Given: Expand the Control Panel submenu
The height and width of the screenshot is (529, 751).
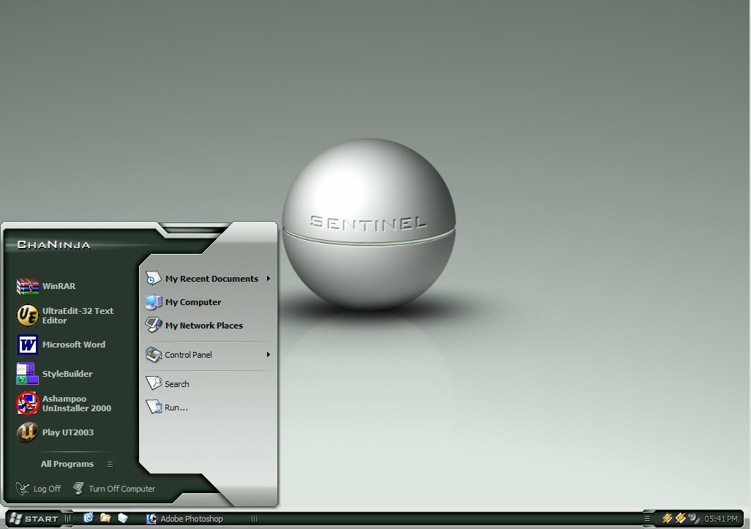Looking at the screenshot, I should click(x=190, y=355).
